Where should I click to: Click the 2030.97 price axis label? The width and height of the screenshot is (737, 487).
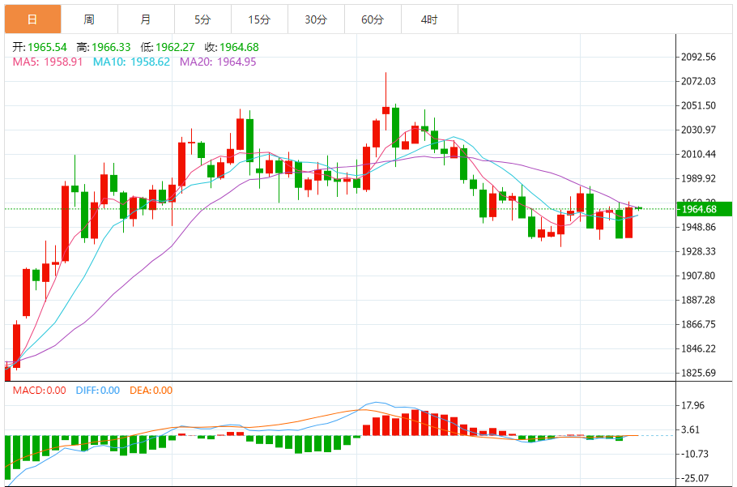click(x=698, y=130)
